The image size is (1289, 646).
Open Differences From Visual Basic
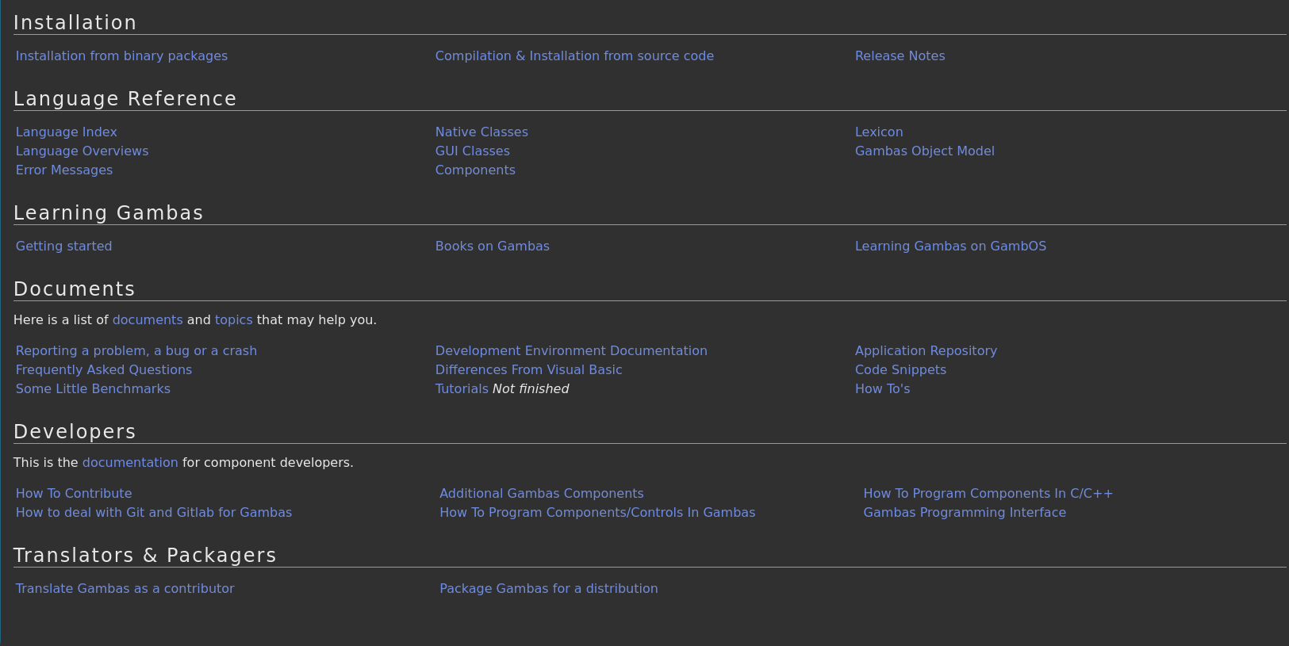point(528,370)
